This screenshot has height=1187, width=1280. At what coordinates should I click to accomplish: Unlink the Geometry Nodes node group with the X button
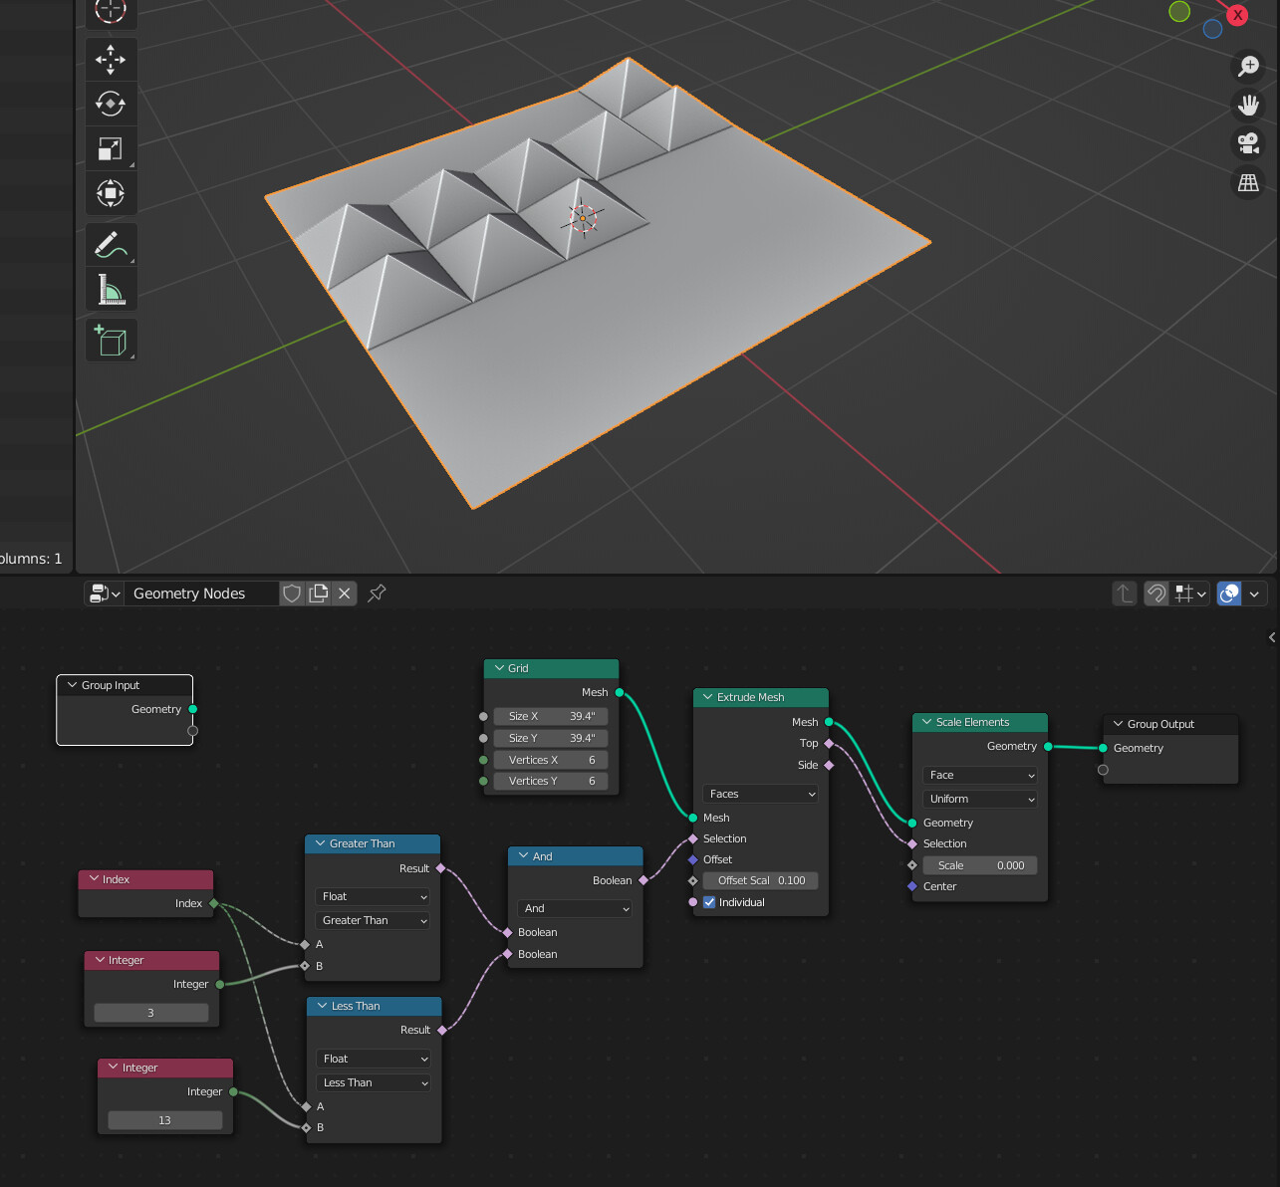click(344, 593)
